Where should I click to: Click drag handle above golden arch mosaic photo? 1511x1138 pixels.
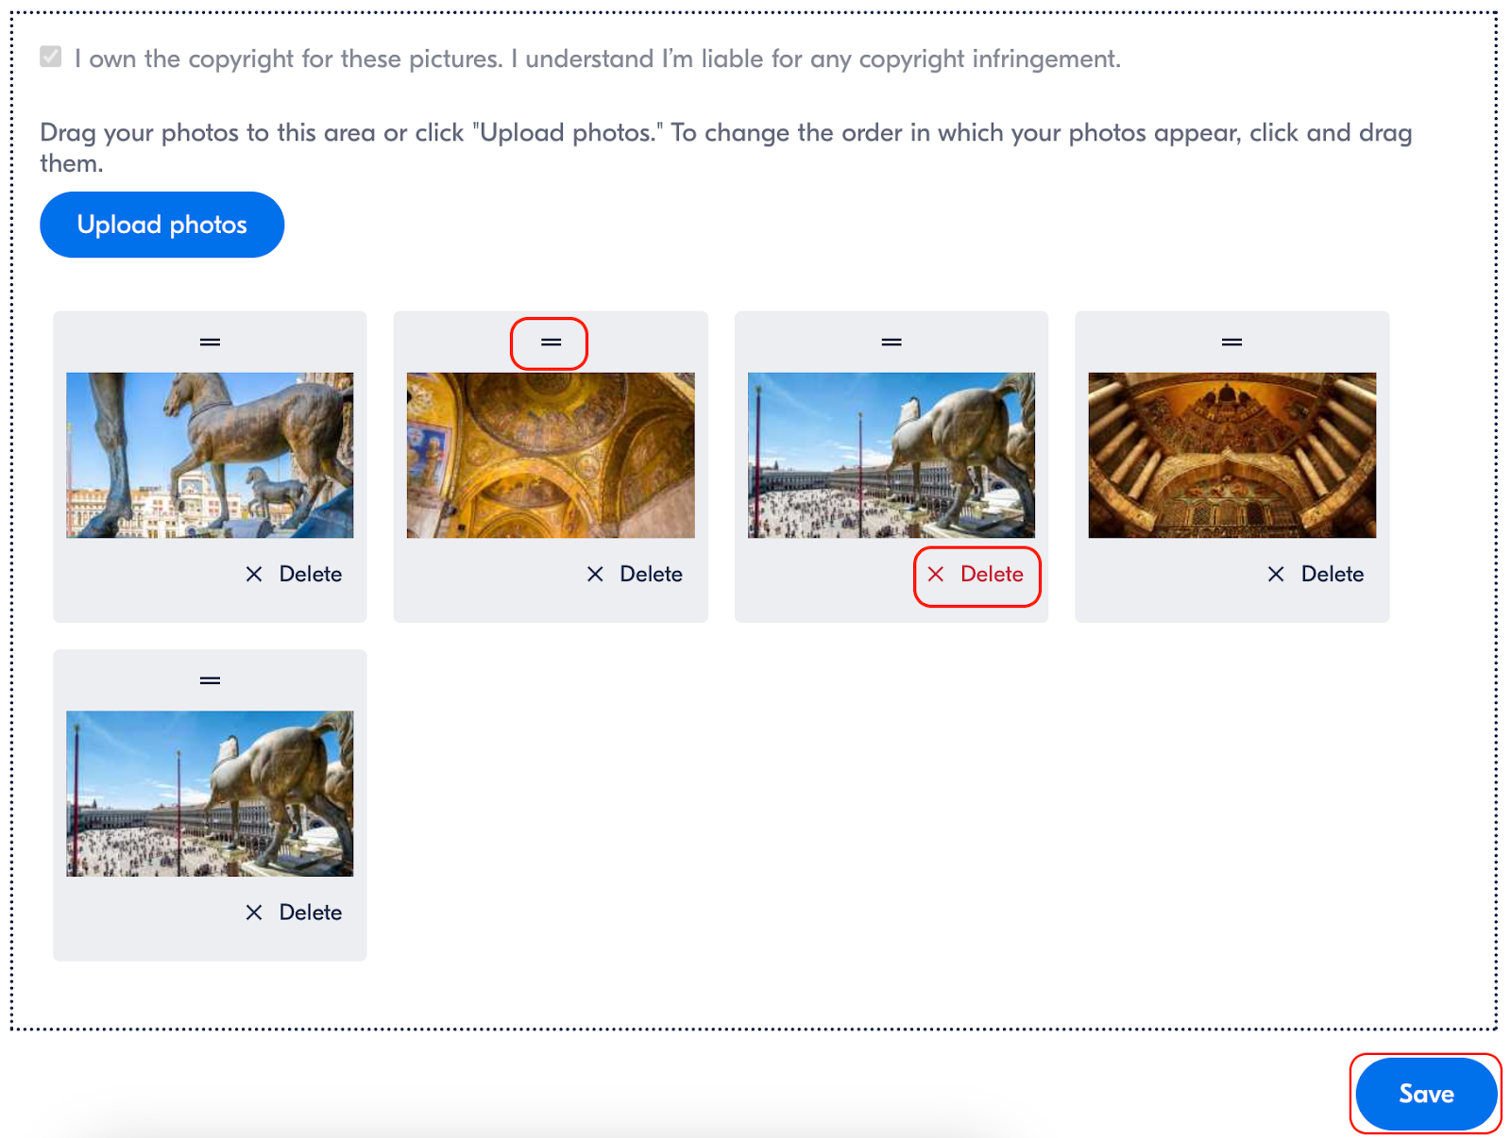point(1231,342)
